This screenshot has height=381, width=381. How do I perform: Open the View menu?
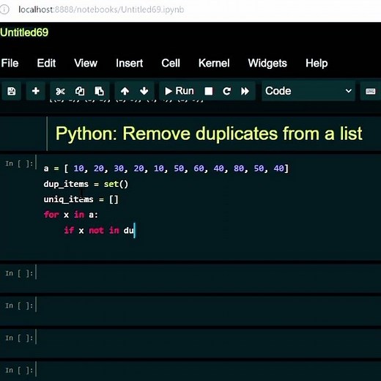coord(86,63)
